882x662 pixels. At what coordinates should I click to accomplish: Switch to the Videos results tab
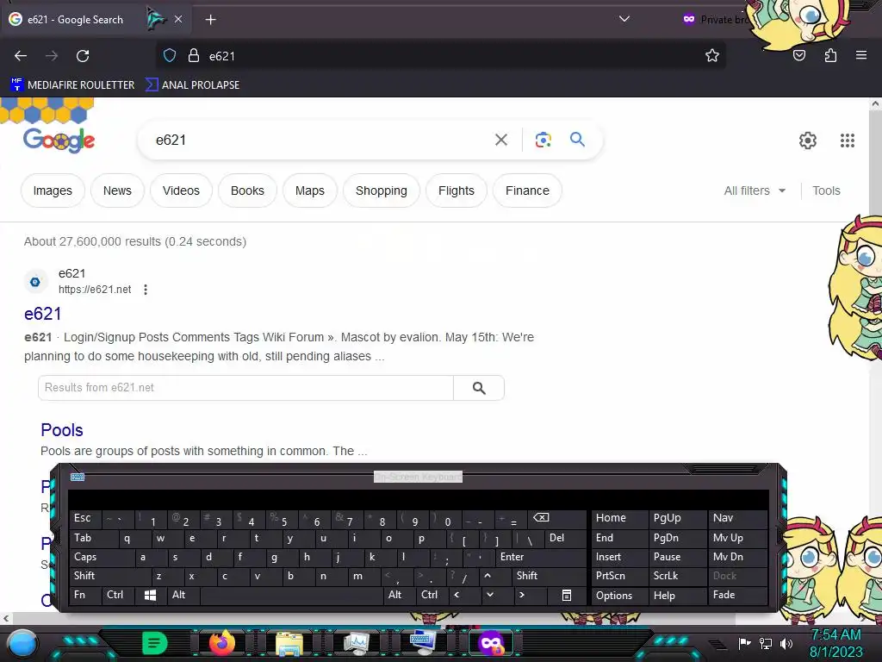pyautogui.click(x=181, y=190)
